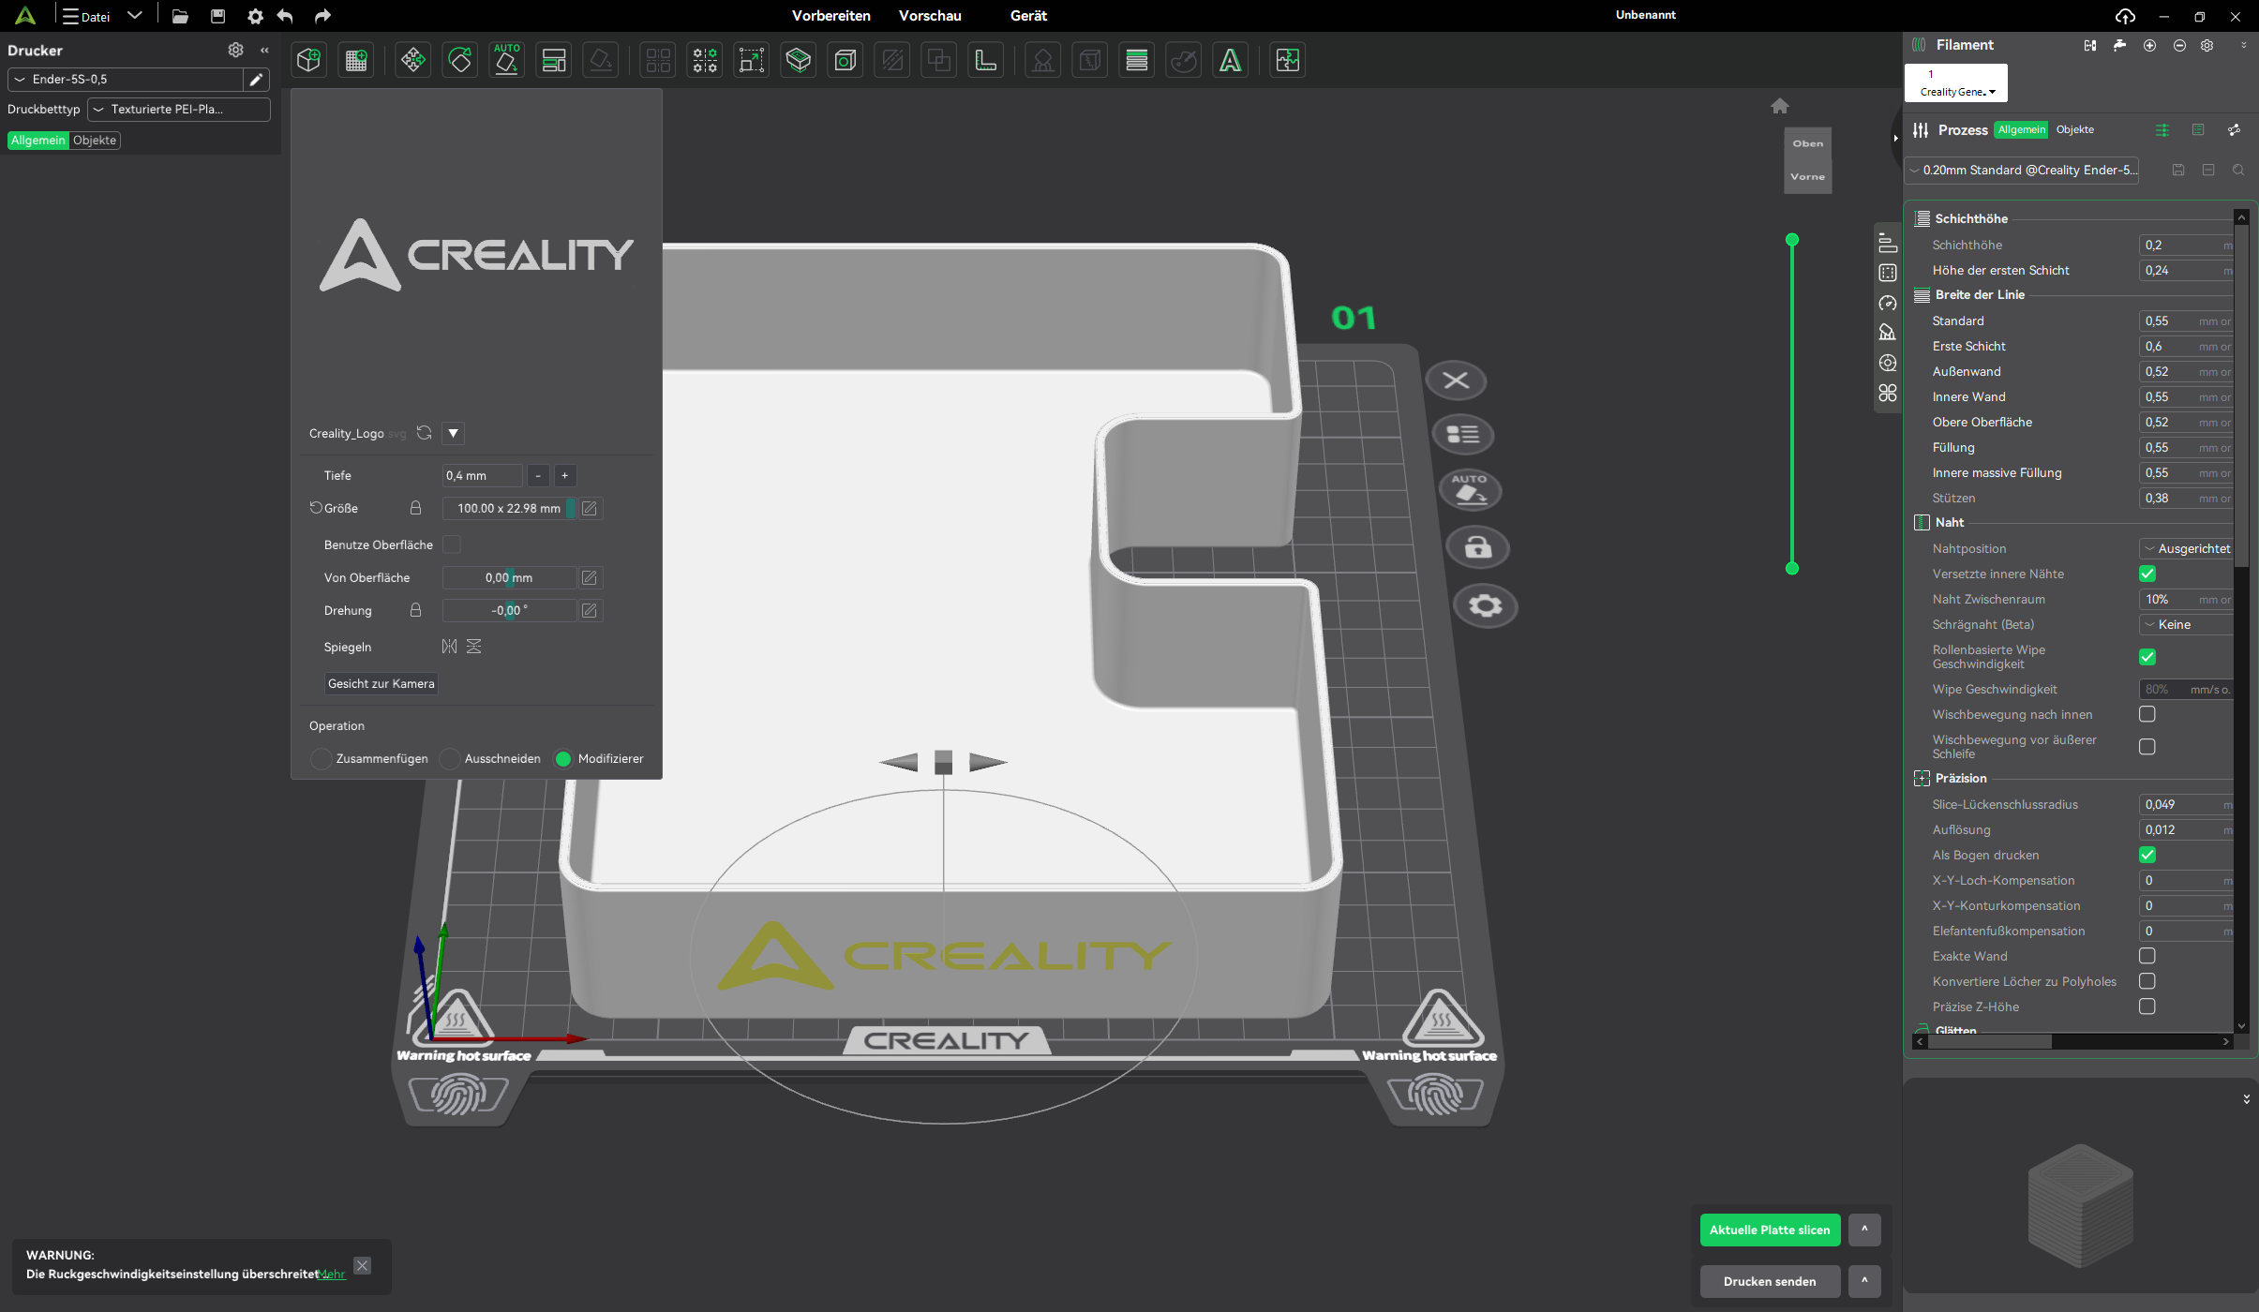Open the Ender-5S-0,5 printer dropdown
Screen dimensions: 2259x1312
(x=126, y=80)
